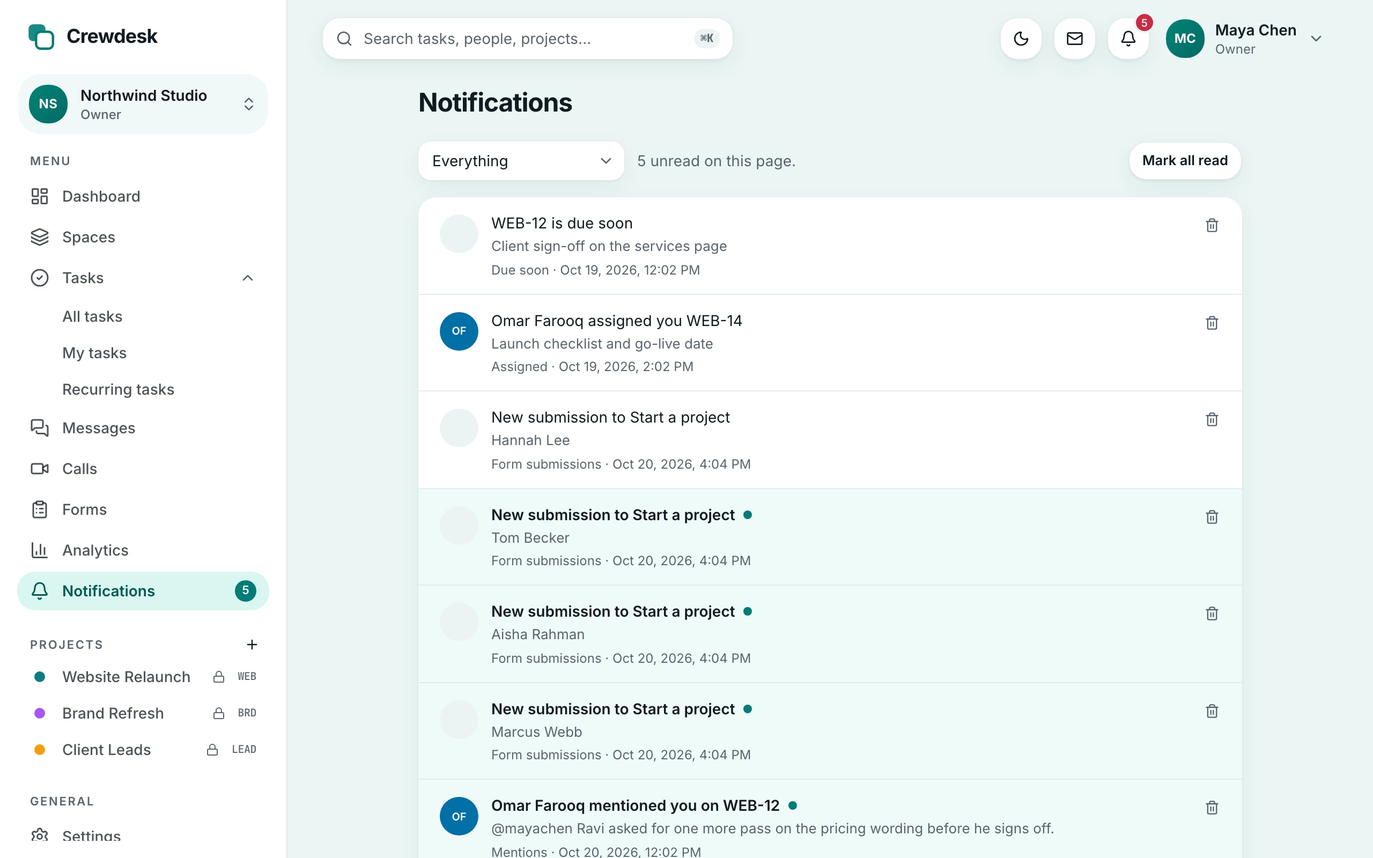Select the Notifications sidebar item
The height and width of the screenshot is (858, 1373).
coord(143,591)
